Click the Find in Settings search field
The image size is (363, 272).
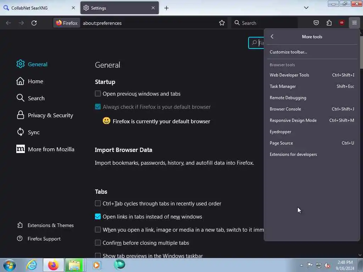[x=256, y=43]
